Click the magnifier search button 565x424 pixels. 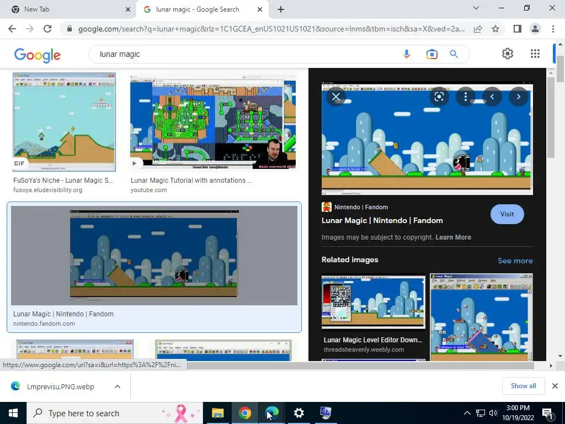click(454, 54)
